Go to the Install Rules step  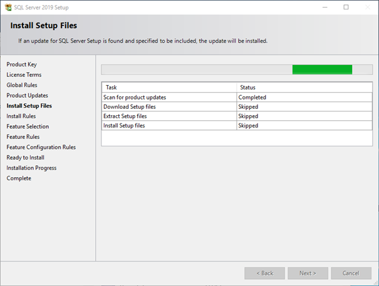(x=21, y=116)
